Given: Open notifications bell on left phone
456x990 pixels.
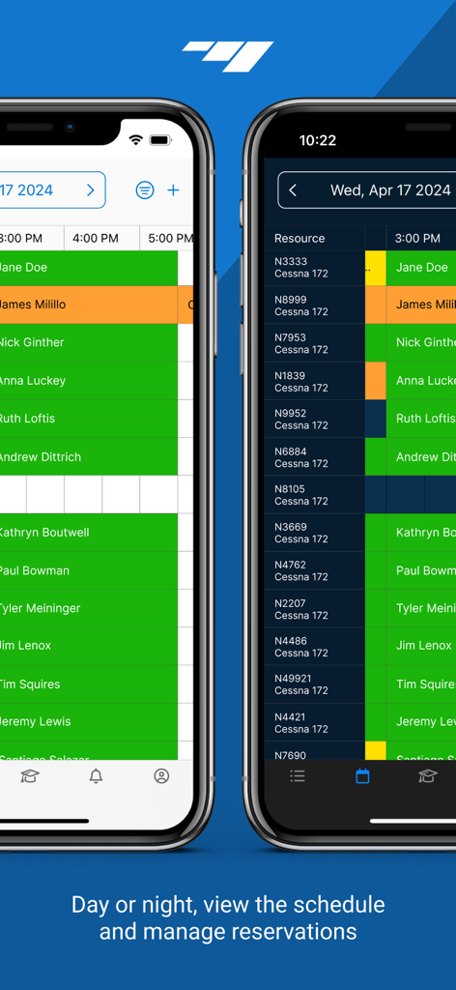Looking at the screenshot, I should pos(96,776).
